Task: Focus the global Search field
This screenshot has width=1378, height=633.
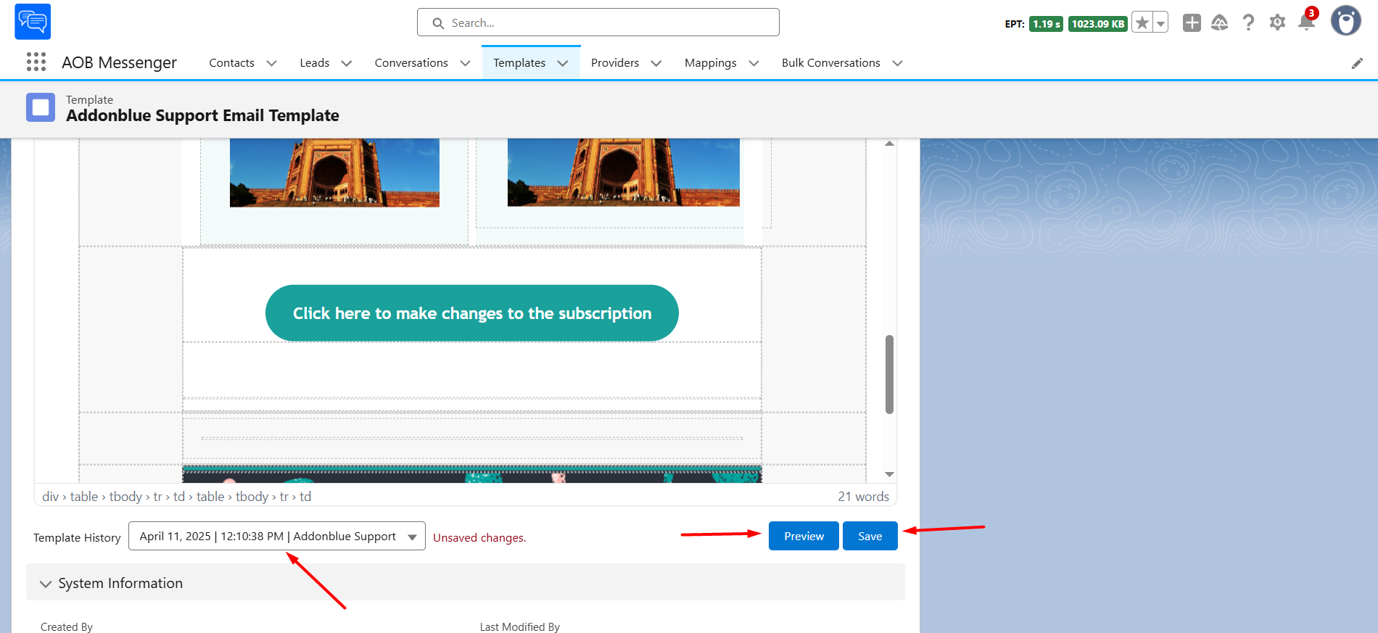Action: [x=598, y=22]
